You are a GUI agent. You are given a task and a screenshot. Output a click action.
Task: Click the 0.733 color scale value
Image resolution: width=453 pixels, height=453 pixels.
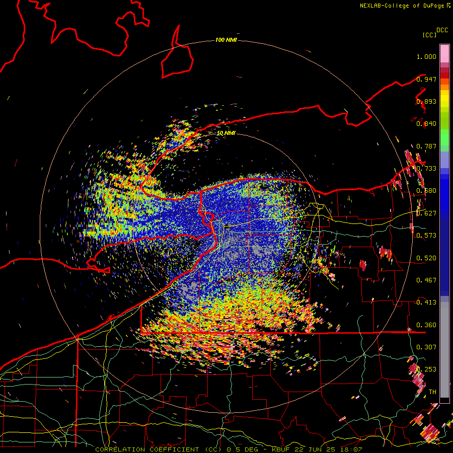(426, 169)
